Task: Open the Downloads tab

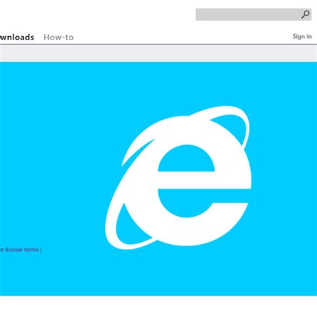Action: [17, 37]
